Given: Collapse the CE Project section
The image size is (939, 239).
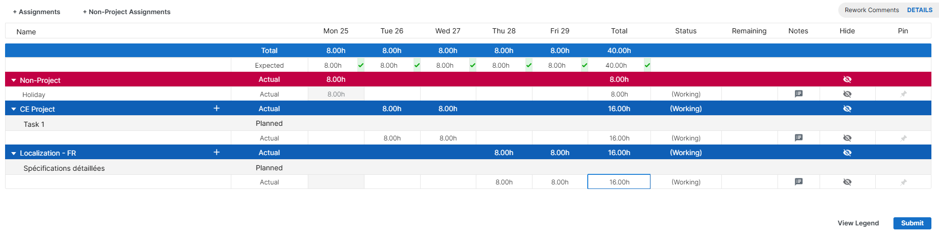Looking at the screenshot, I should 14,109.
